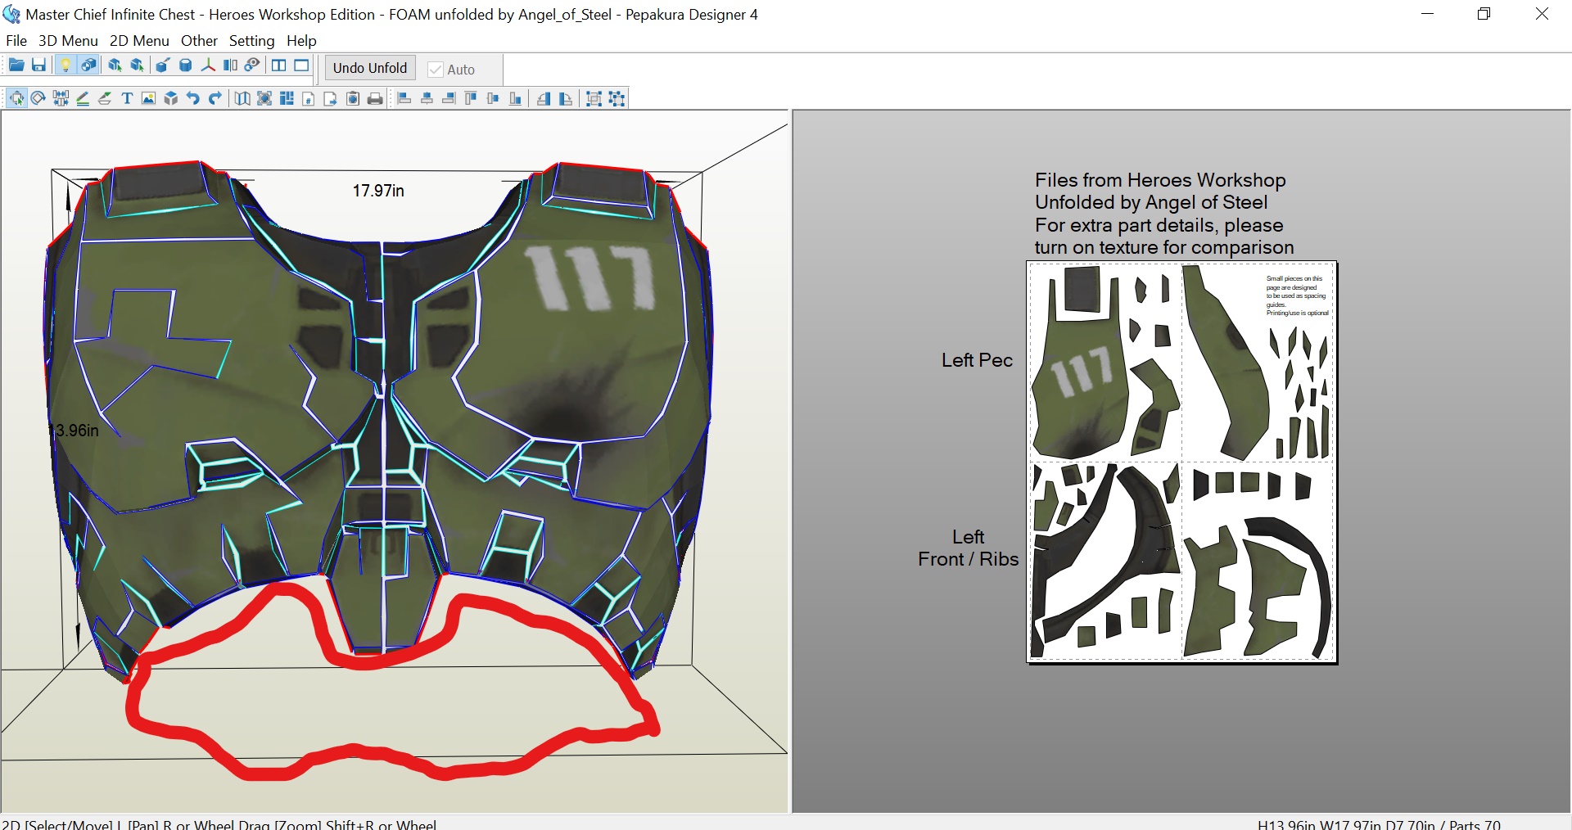This screenshot has height=830, width=1572.
Task: Click the 'Front / Ribs' label text
Action: (x=969, y=559)
